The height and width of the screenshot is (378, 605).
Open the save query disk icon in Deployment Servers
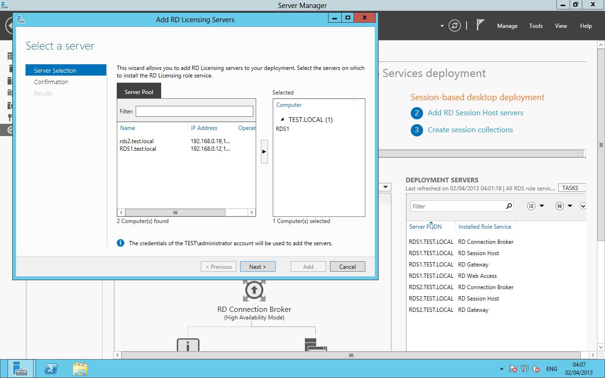(x=560, y=206)
